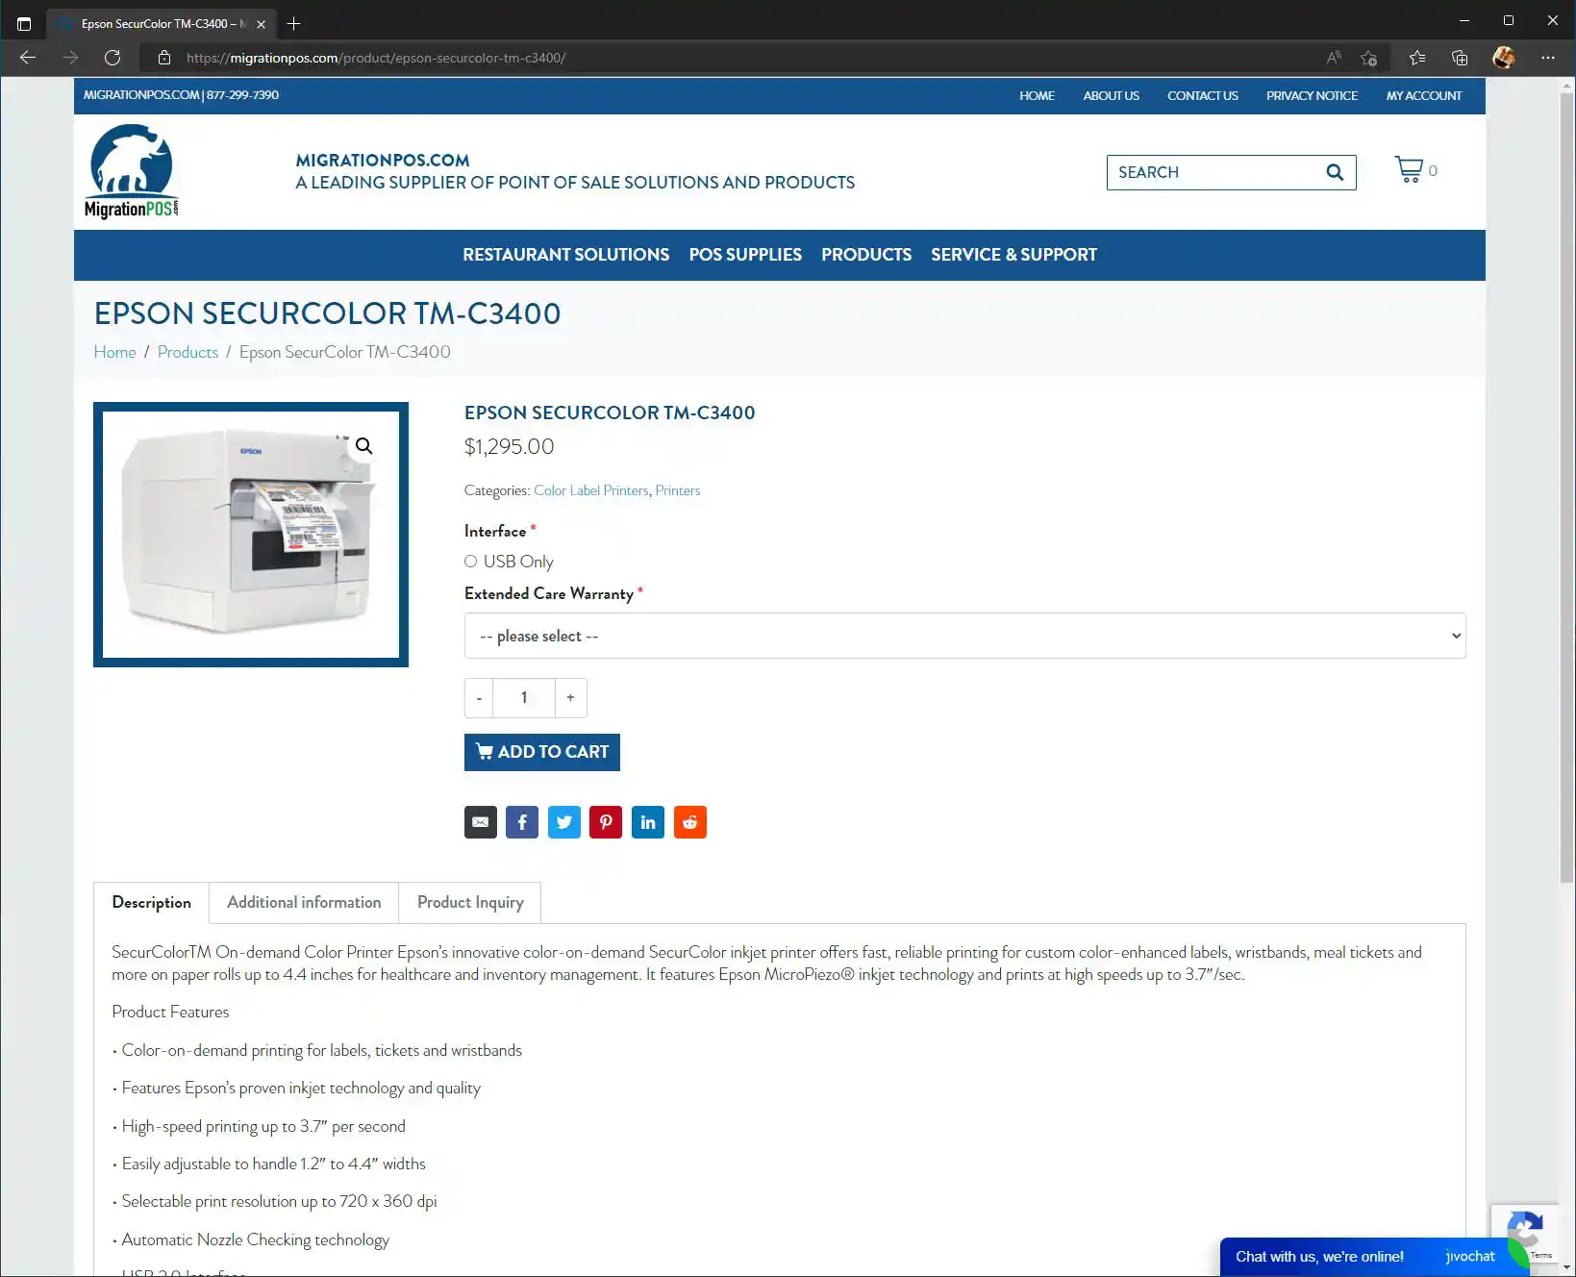Open a new browser tab
This screenshot has height=1277, width=1576.
[x=294, y=23]
